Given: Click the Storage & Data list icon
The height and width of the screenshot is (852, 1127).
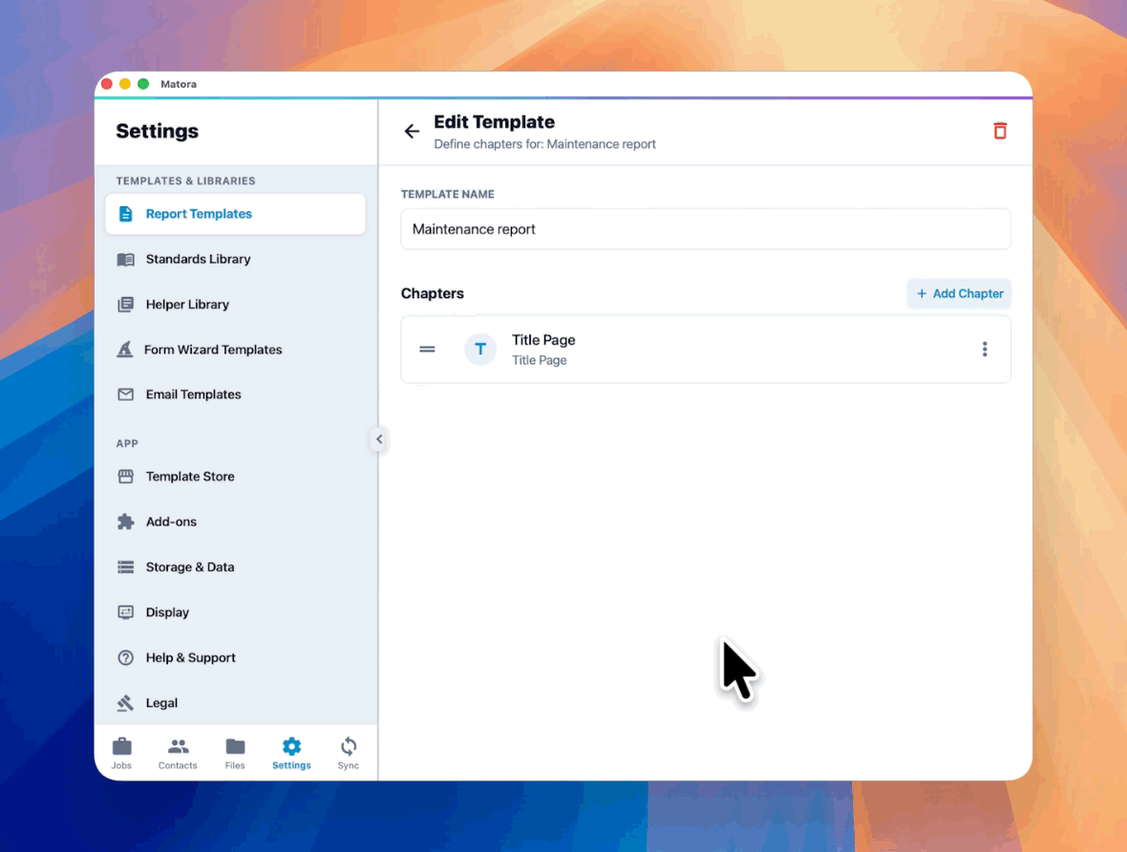Looking at the screenshot, I should 125,566.
